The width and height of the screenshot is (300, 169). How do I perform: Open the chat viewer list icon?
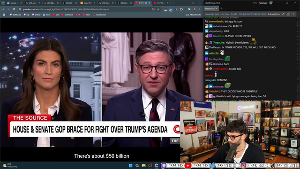(x=288, y=14)
